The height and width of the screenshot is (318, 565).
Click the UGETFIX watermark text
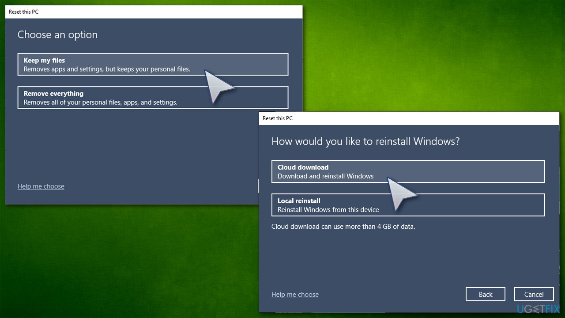coord(538,309)
